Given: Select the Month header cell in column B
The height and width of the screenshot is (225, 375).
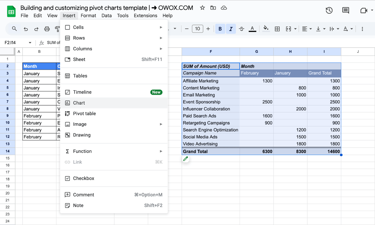Looking at the screenshot, I should point(39,66).
